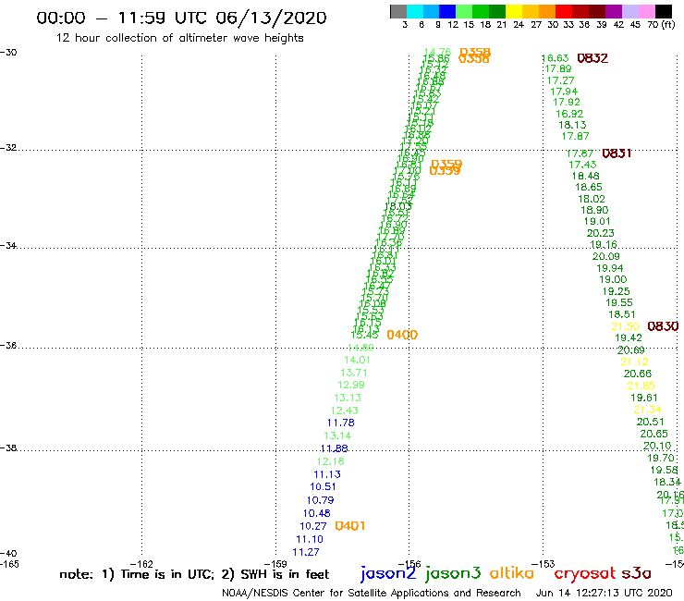
Task: Select the '12 hour collection' subtitle
Action: pyautogui.click(x=179, y=38)
